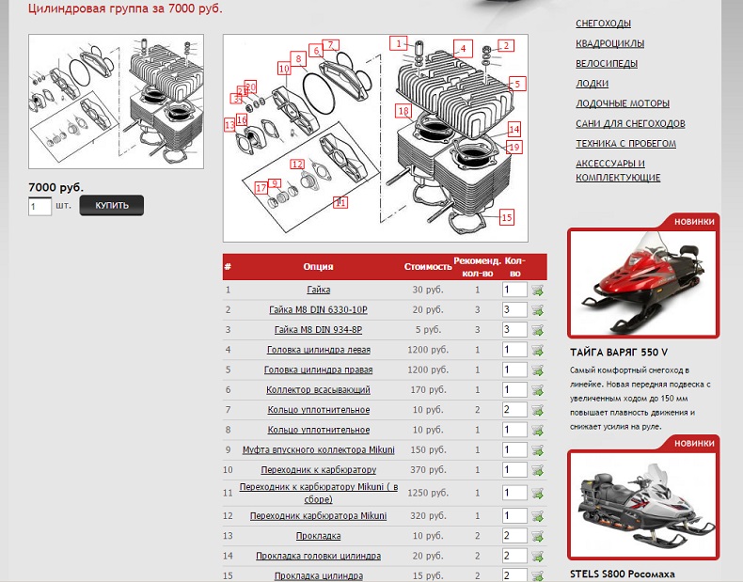The height and width of the screenshot is (582, 743).
Task: Add Муфта впускного коллектора Mikuni to cart
Action: point(537,450)
